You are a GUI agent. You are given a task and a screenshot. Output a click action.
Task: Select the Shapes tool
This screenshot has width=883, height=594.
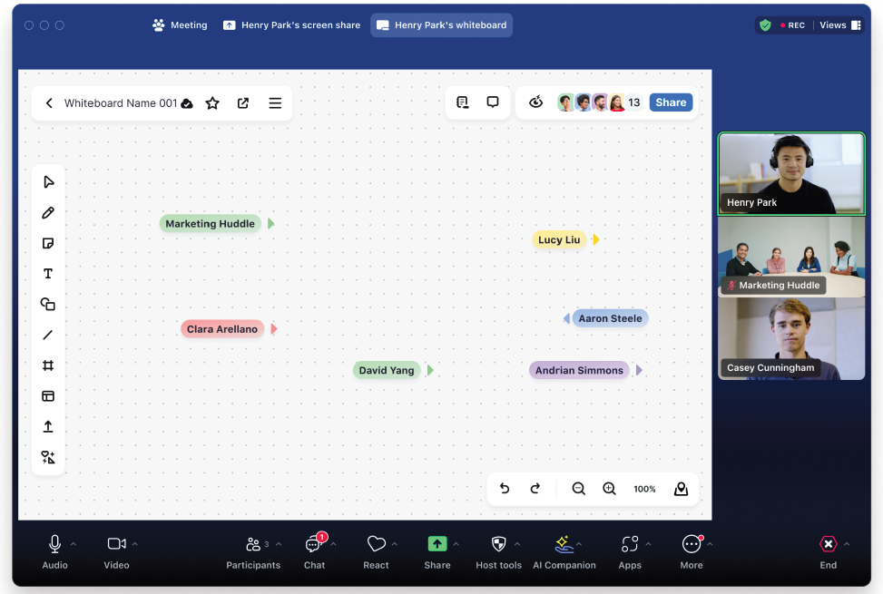48,305
